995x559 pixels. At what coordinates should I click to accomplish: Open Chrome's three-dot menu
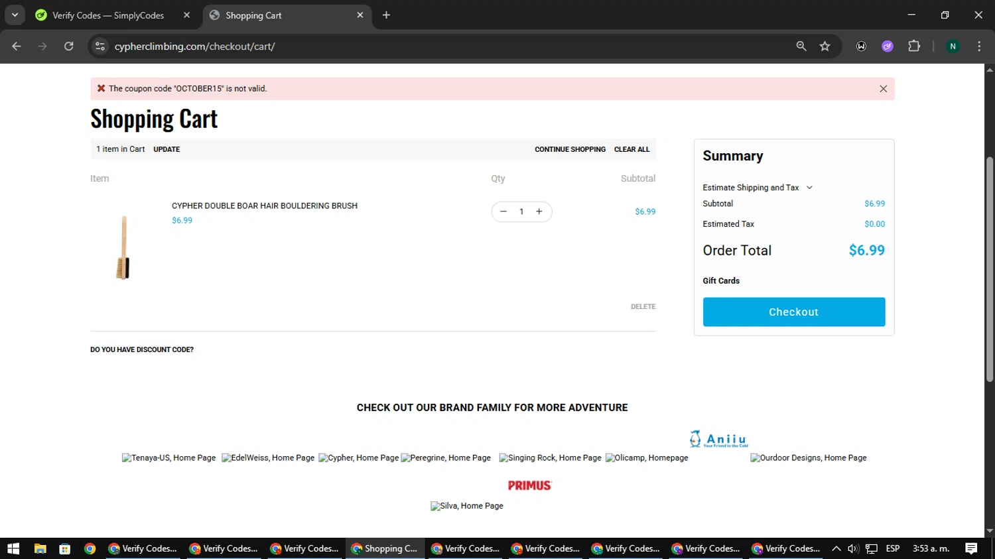979,46
